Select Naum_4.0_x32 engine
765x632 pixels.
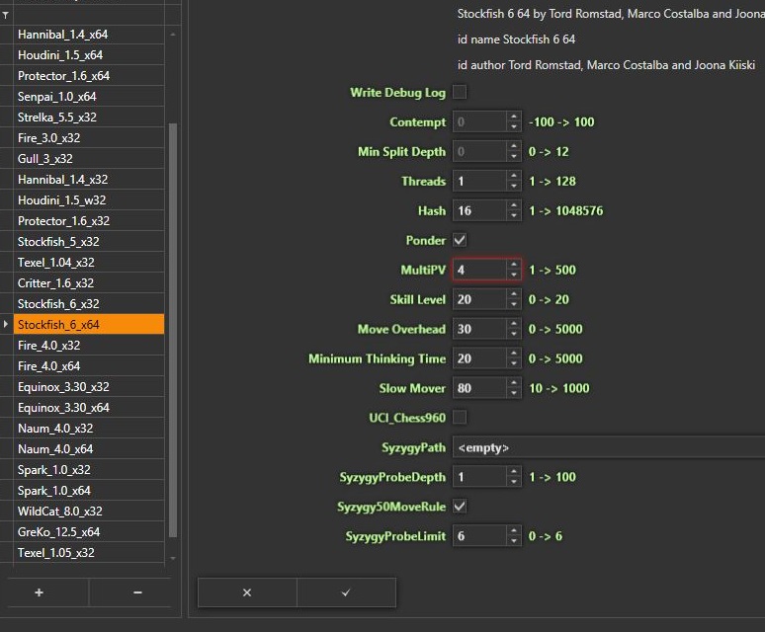coord(89,428)
